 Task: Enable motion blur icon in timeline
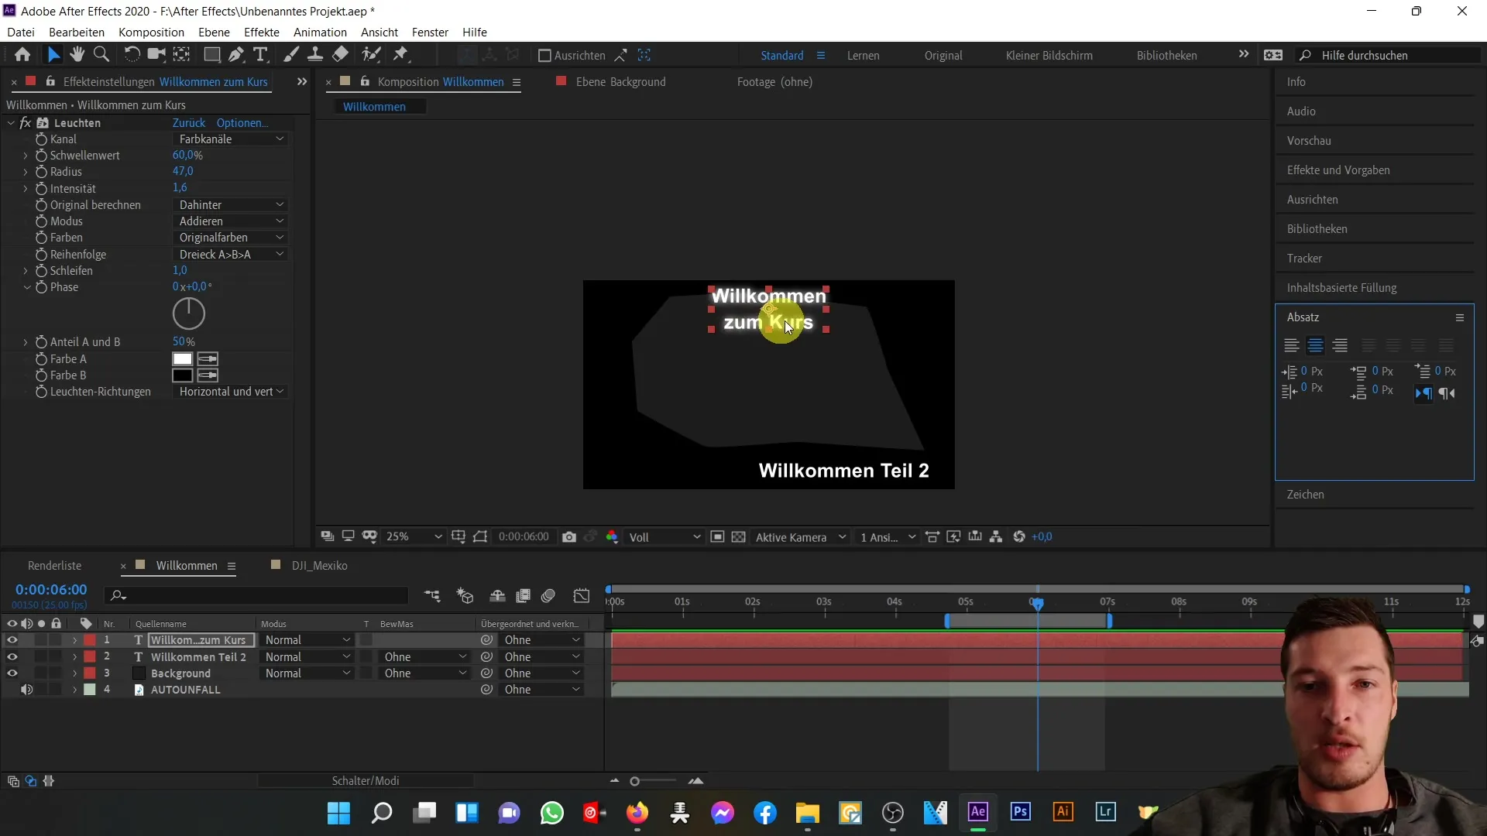[548, 595]
